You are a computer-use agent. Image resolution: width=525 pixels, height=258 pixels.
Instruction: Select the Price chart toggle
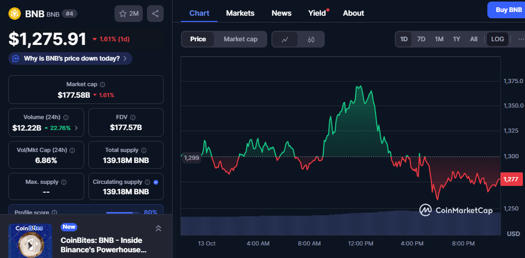[198, 39]
